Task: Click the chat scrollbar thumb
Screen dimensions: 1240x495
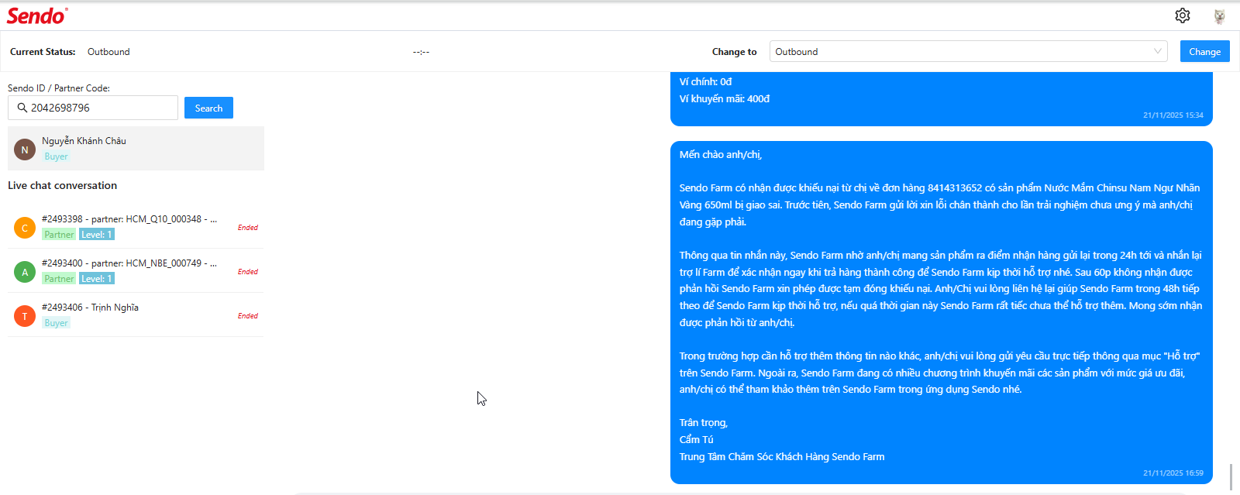Action: coord(1230,476)
